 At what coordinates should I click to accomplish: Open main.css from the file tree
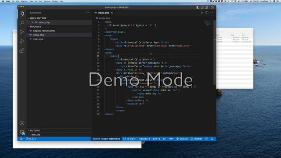38,39
